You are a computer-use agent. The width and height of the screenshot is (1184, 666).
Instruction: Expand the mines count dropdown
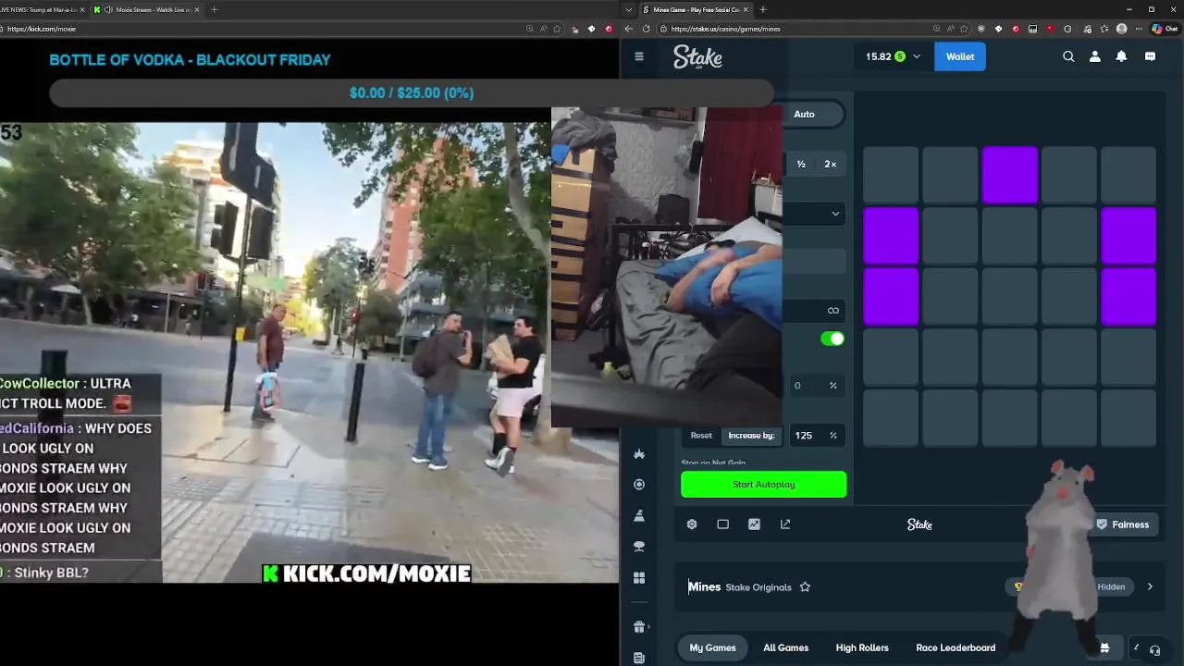pos(835,214)
